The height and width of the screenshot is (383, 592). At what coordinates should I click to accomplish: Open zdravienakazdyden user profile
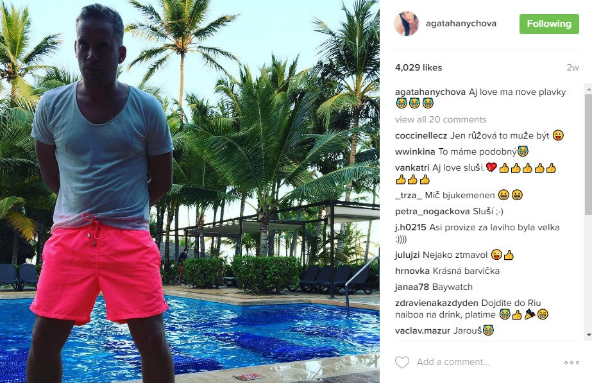click(x=436, y=303)
